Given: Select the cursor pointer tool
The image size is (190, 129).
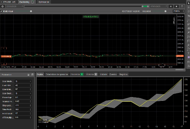Looking at the screenshot, I should click(x=188, y=3).
